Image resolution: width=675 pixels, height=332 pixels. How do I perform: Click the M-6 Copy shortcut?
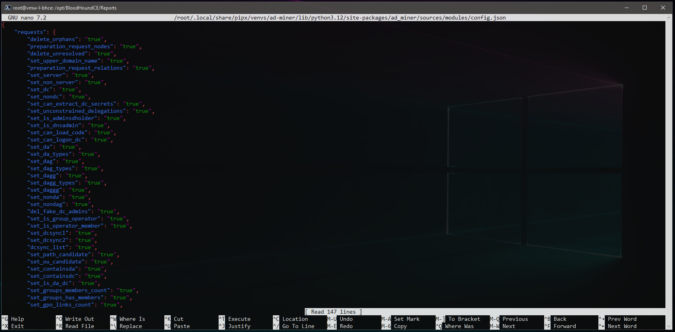coord(394,326)
